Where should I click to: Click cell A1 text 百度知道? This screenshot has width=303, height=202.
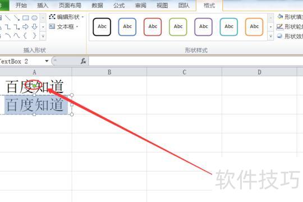(35, 86)
